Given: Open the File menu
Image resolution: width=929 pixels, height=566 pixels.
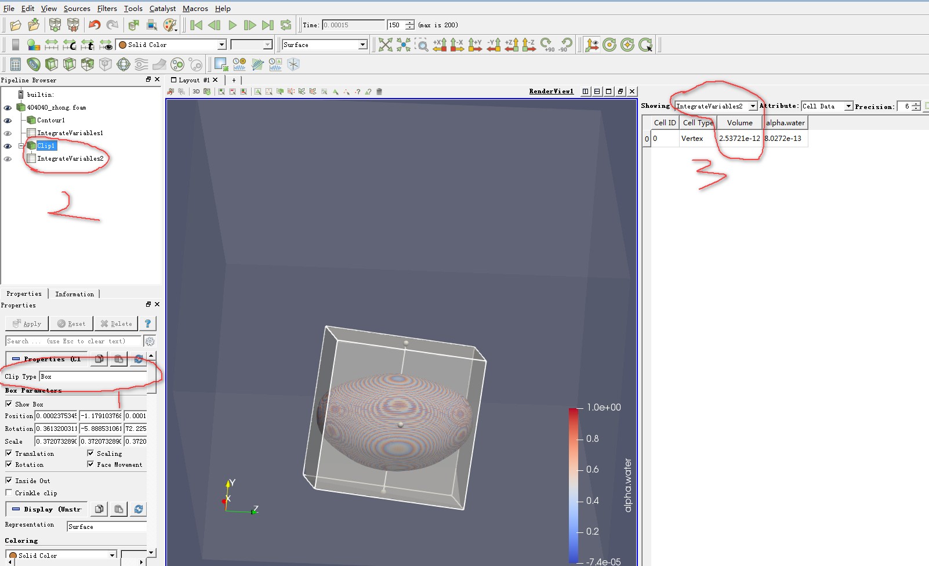Looking at the screenshot, I should pos(9,9).
